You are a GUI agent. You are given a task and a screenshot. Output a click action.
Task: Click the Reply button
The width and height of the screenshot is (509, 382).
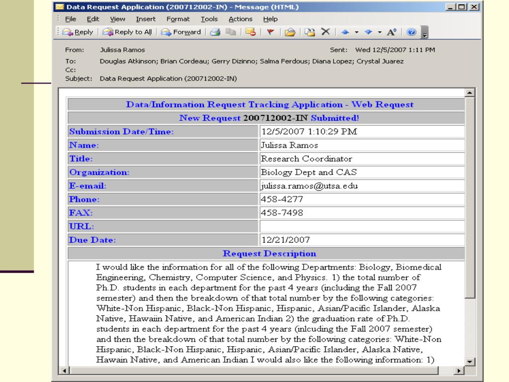[78, 32]
